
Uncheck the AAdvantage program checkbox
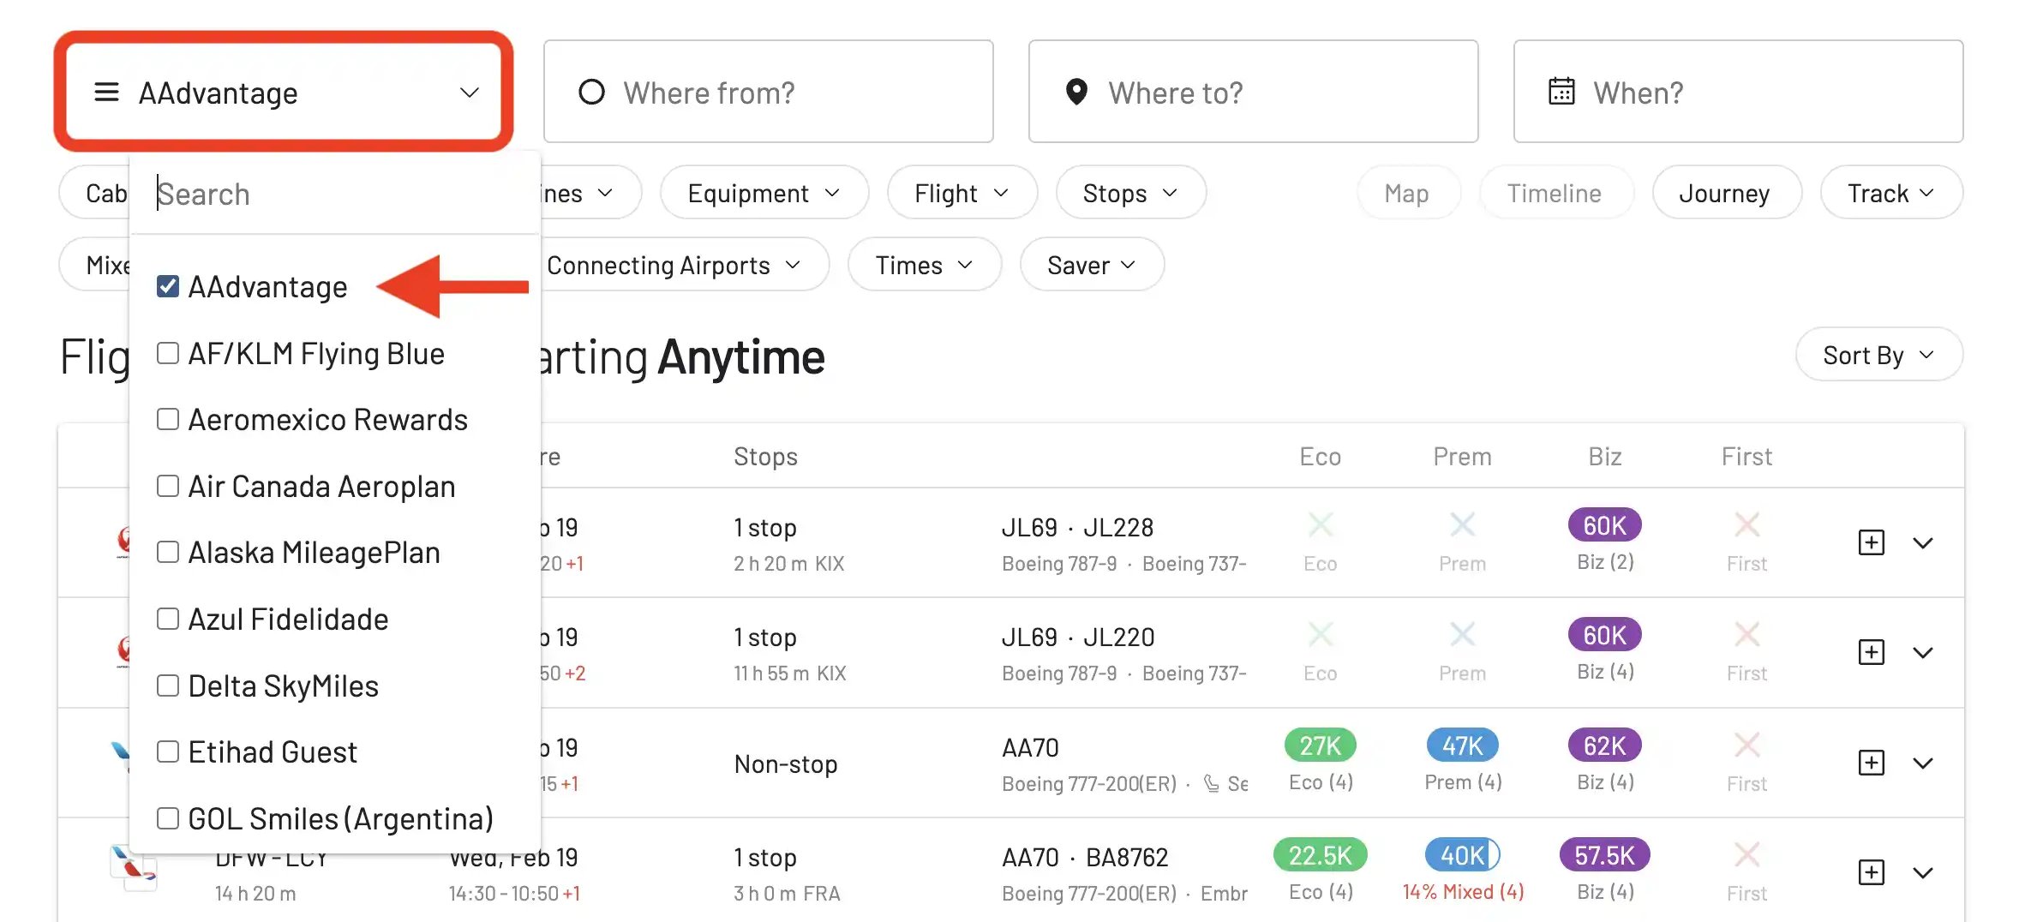coord(168,286)
